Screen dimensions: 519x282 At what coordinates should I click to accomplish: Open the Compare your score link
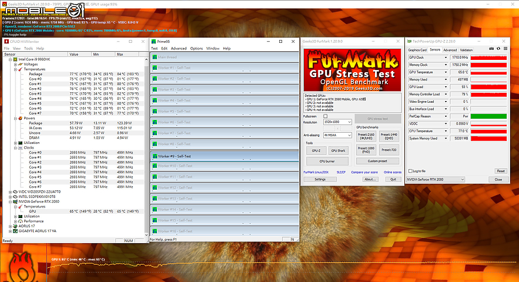pos(364,172)
